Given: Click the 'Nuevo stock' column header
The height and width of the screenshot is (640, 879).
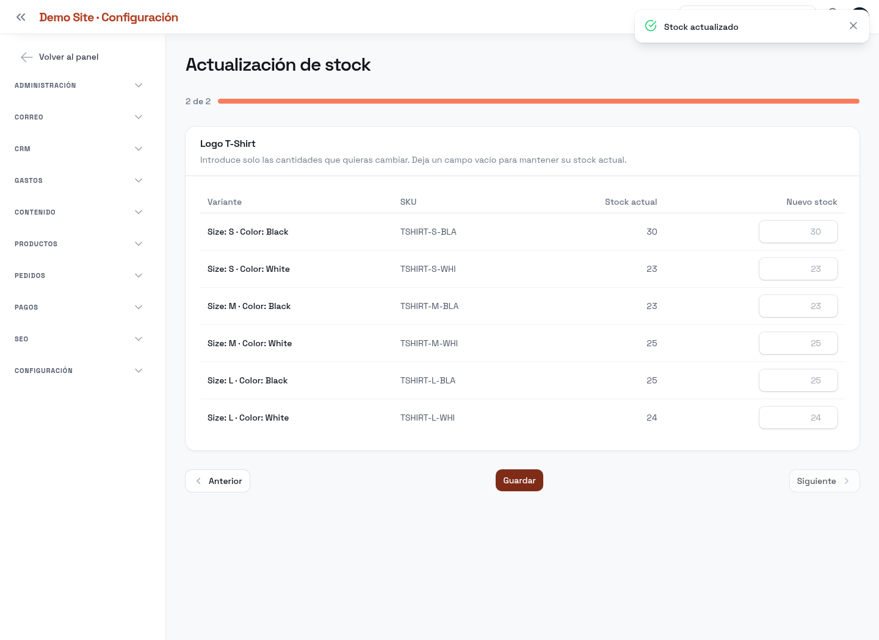Looking at the screenshot, I should point(812,202).
